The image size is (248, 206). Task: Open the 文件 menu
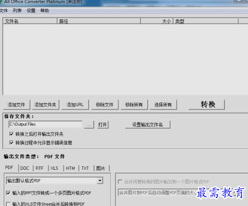pos(3,11)
